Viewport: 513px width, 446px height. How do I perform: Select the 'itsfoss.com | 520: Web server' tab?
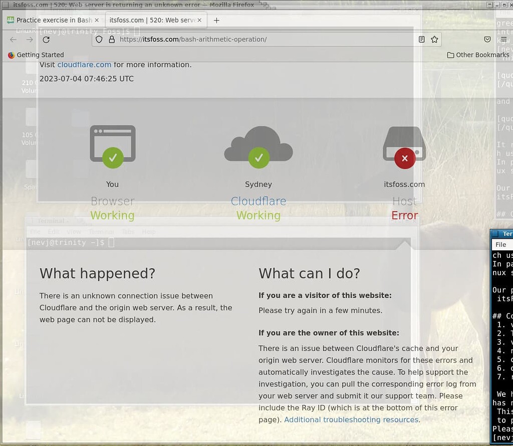(156, 20)
